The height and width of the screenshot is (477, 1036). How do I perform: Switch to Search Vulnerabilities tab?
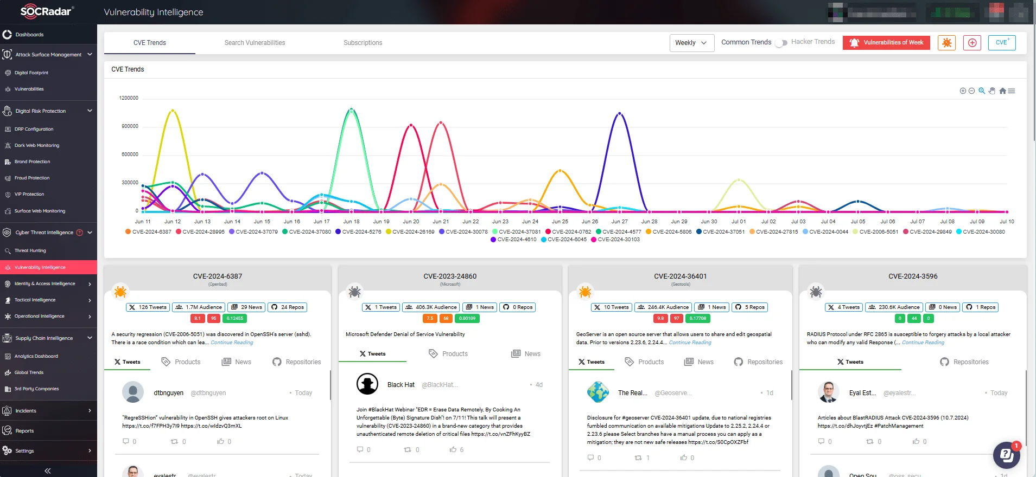click(255, 43)
